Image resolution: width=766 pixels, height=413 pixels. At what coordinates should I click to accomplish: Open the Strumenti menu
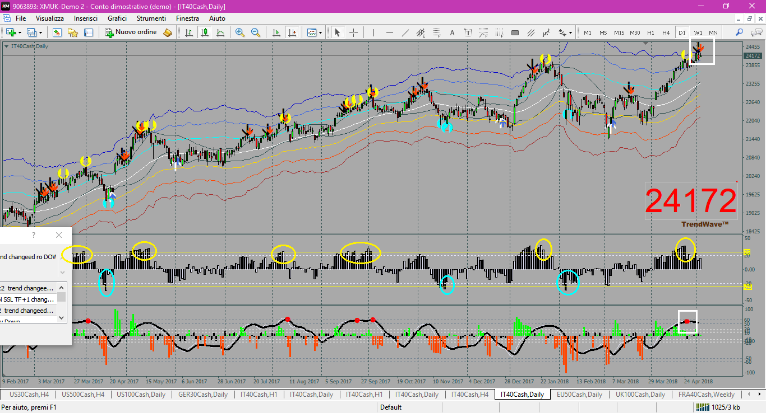click(x=151, y=18)
